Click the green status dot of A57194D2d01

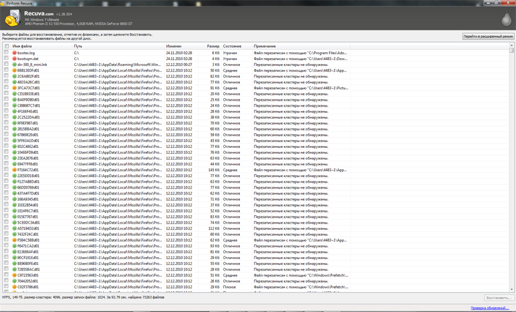click(14, 228)
